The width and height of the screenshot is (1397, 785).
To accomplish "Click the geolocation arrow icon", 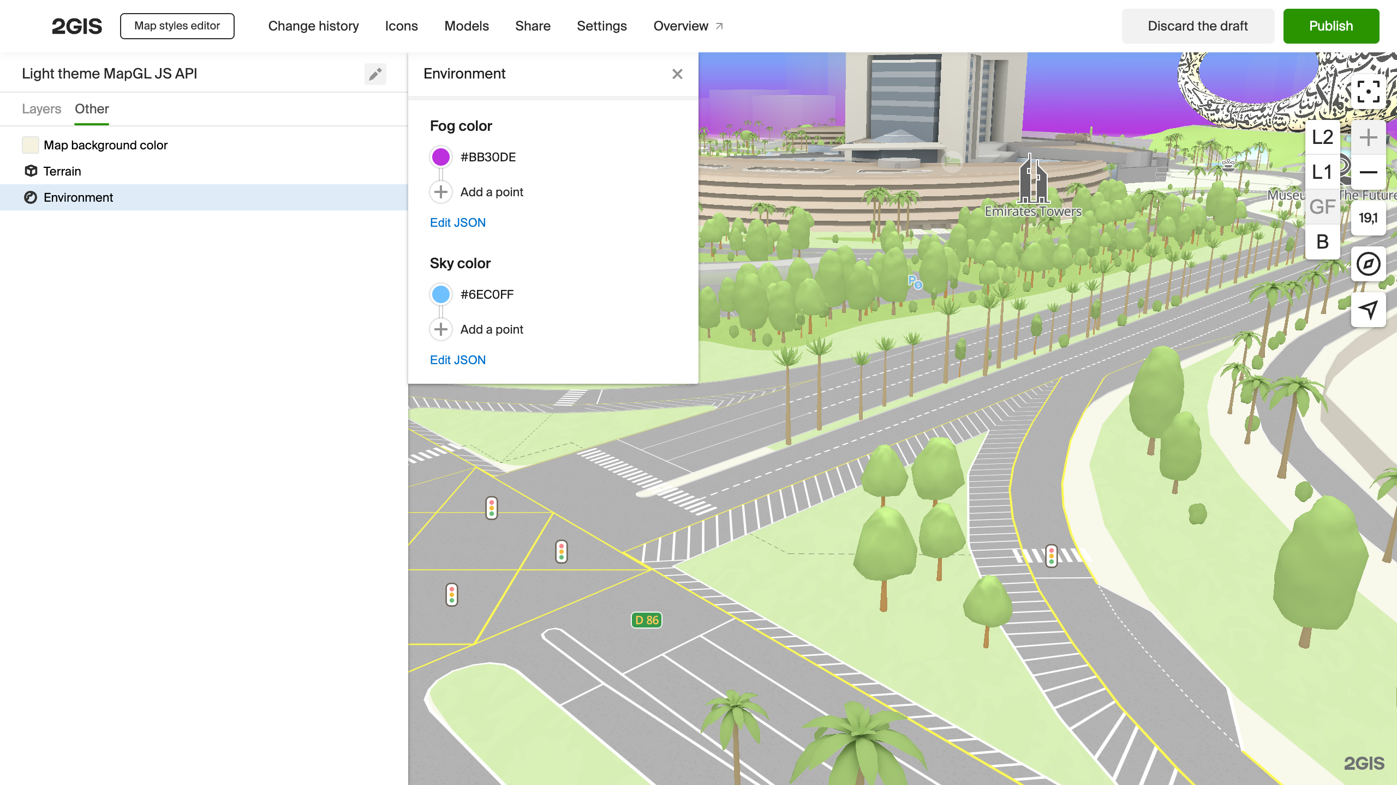I will pyautogui.click(x=1368, y=310).
